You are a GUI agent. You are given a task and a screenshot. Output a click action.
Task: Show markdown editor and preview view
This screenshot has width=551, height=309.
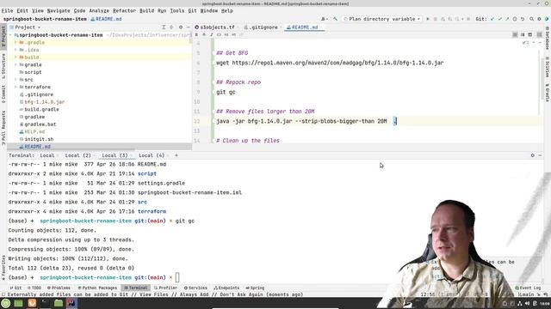pyautogui.click(x=523, y=34)
